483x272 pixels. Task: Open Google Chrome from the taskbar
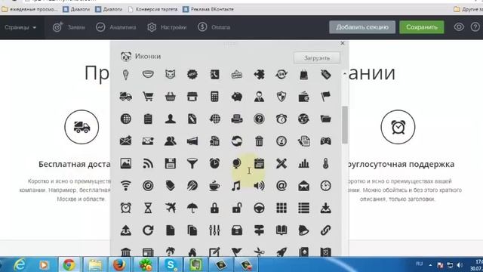pos(69,265)
